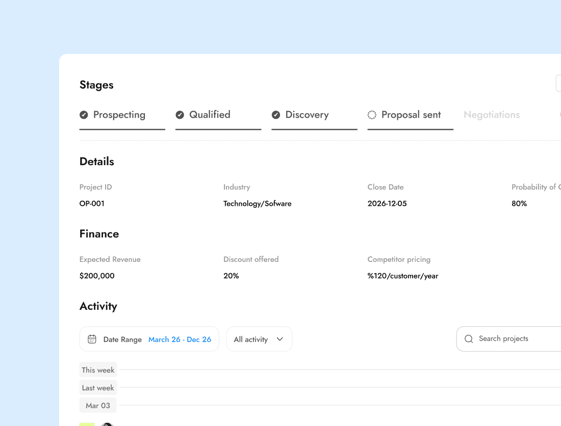Click the Competitor pricing label
The image size is (561, 426).
pos(399,259)
